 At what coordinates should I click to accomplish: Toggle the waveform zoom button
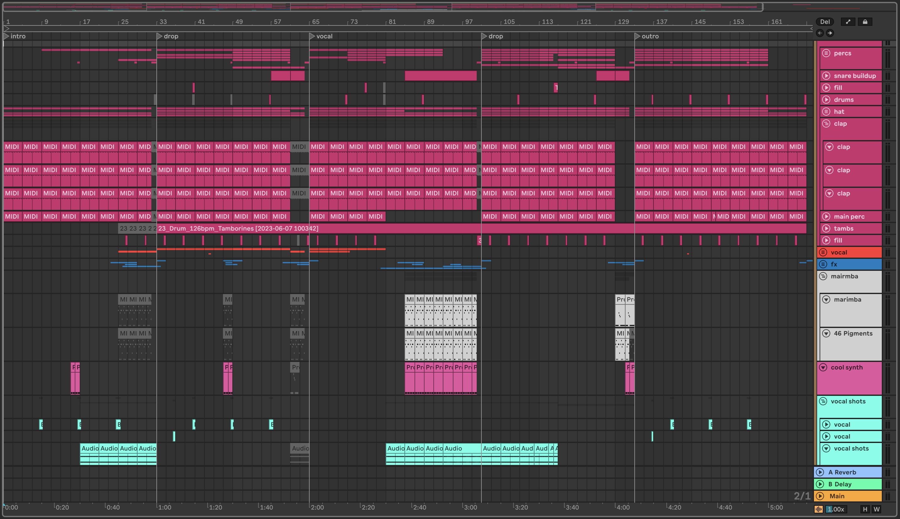[818, 509]
